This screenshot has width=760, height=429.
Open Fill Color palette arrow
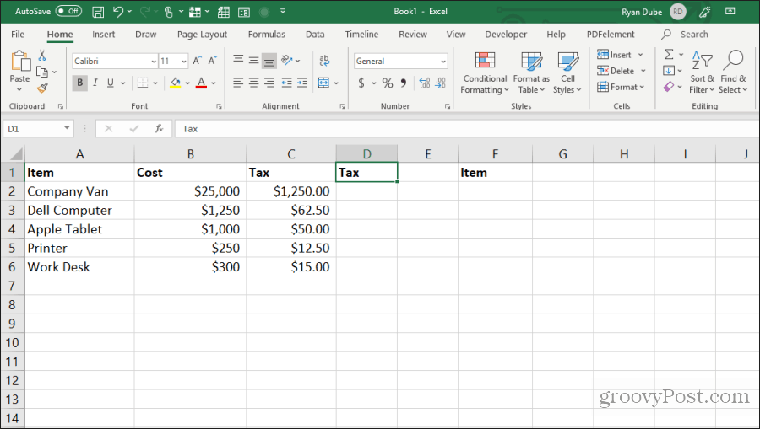click(x=187, y=83)
